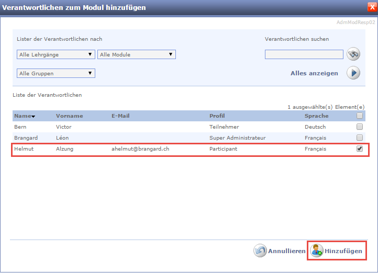Check the box for Léon Brangard
This screenshot has width=378, height=273.
[359, 138]
